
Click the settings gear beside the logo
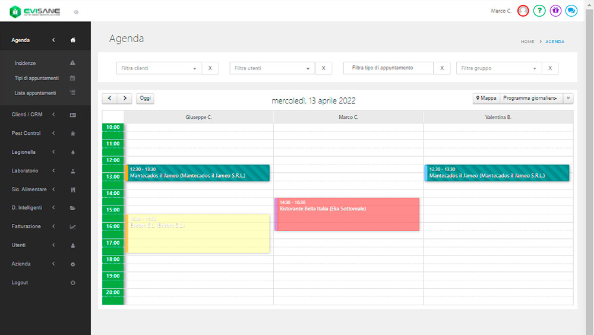point(76,12)
